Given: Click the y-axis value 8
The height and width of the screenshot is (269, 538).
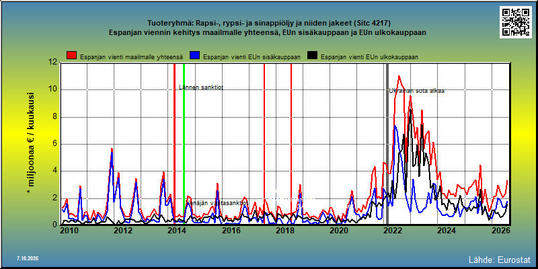Looking at the screenshot, I should tap(54, 117).
